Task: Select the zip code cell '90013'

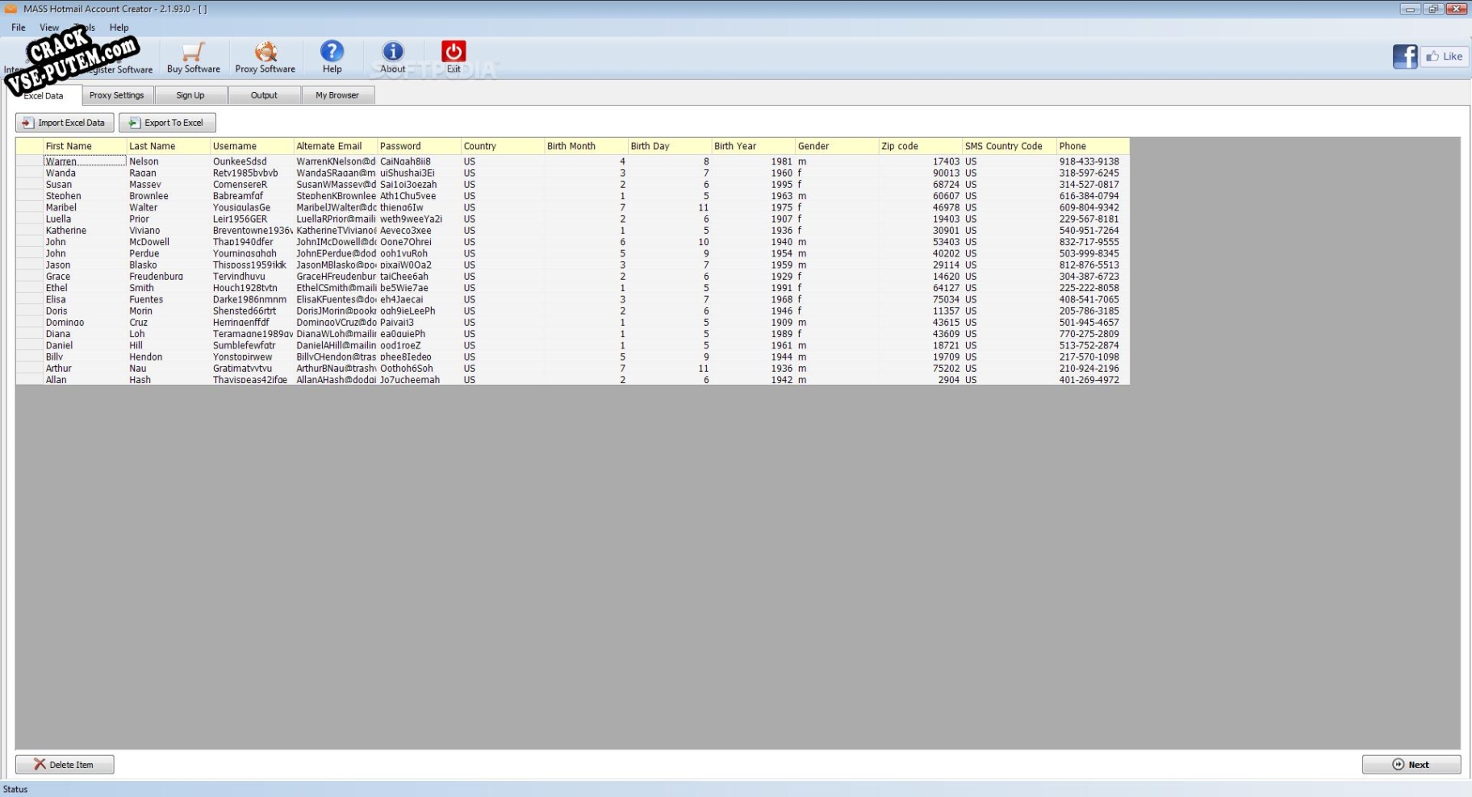Action: point(920,173)
